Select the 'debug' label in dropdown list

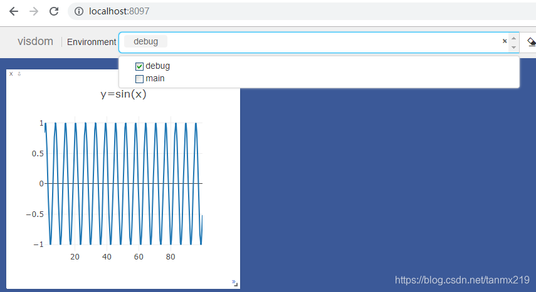coord(157,66)
